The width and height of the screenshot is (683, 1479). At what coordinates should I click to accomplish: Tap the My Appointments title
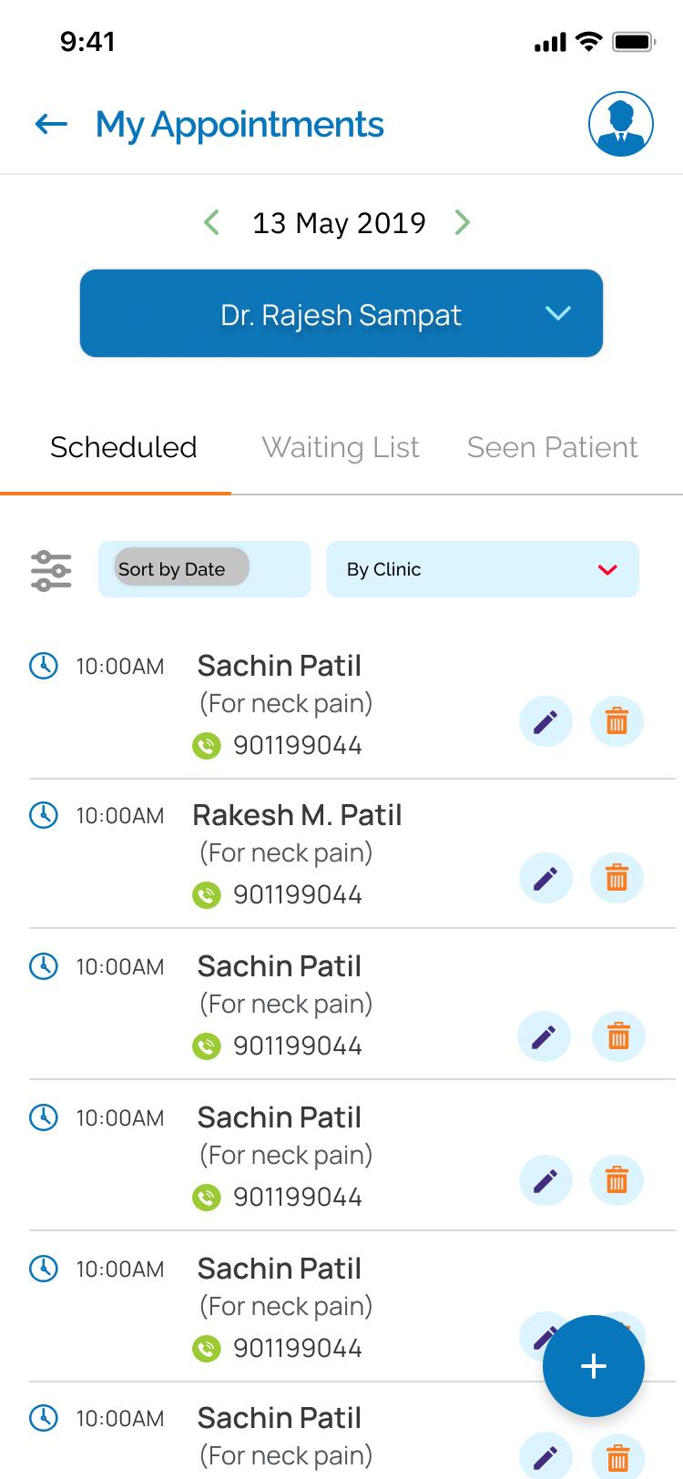click(240, 125)
